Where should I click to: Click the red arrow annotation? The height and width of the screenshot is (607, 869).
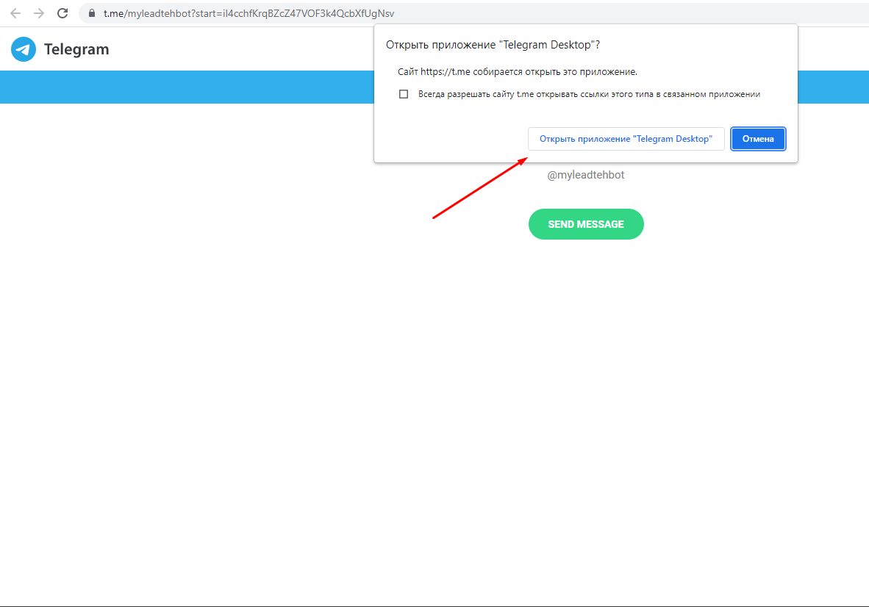[479, 188]
